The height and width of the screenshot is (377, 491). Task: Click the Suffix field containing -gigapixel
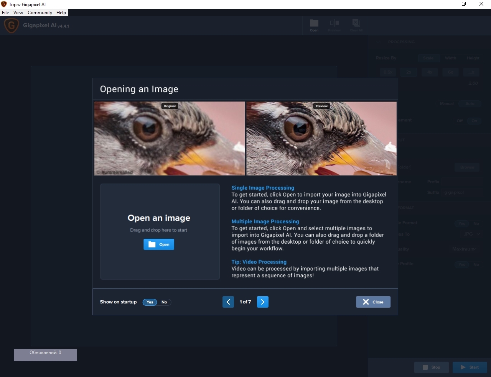pyautogui.click(x=462, y=192)
